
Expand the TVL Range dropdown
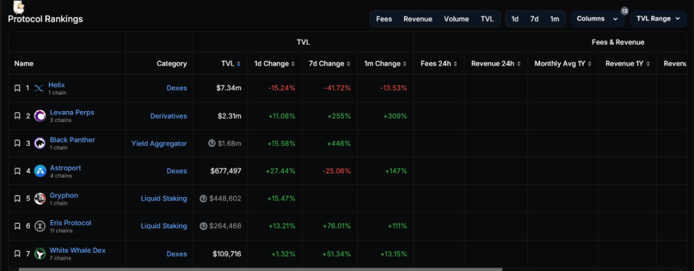click(x=657, y=19)
